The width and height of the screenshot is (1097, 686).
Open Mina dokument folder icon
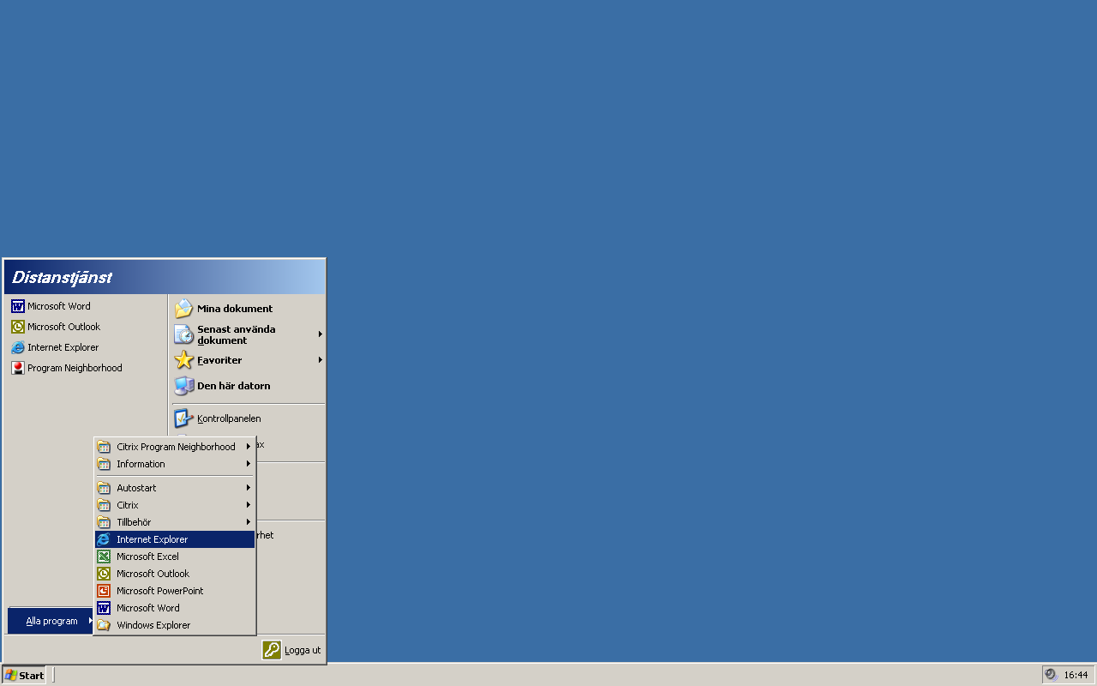point(183,309)
